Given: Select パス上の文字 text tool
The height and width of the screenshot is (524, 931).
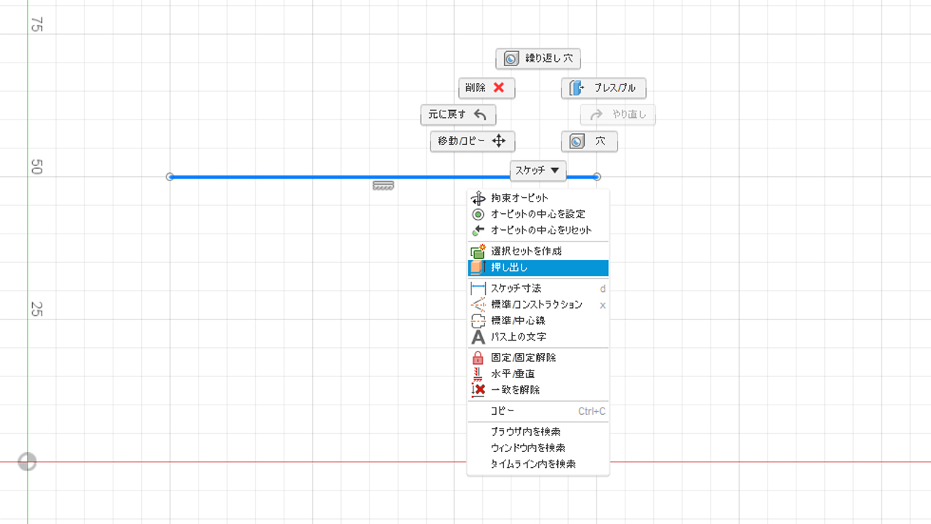Looking at the screenshot, I should point(518,337).
